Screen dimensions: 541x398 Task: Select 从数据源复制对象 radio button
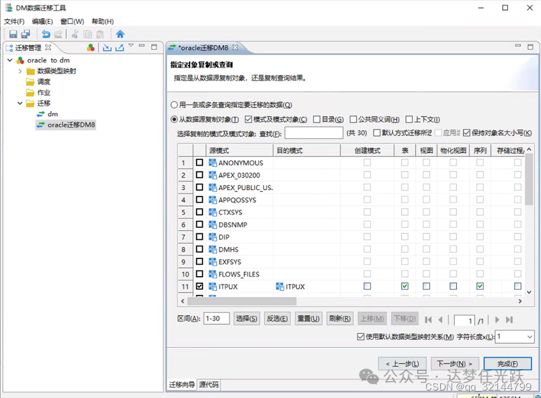tap(174, 120)
